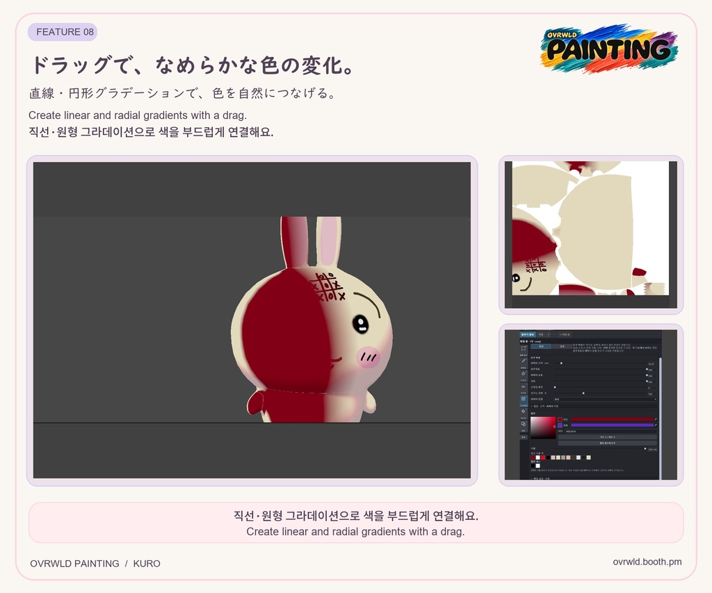Viewport: 712px width, 593px height.
Task: Click the FEATURE 08 badge
Action: (x=63, y=32)
